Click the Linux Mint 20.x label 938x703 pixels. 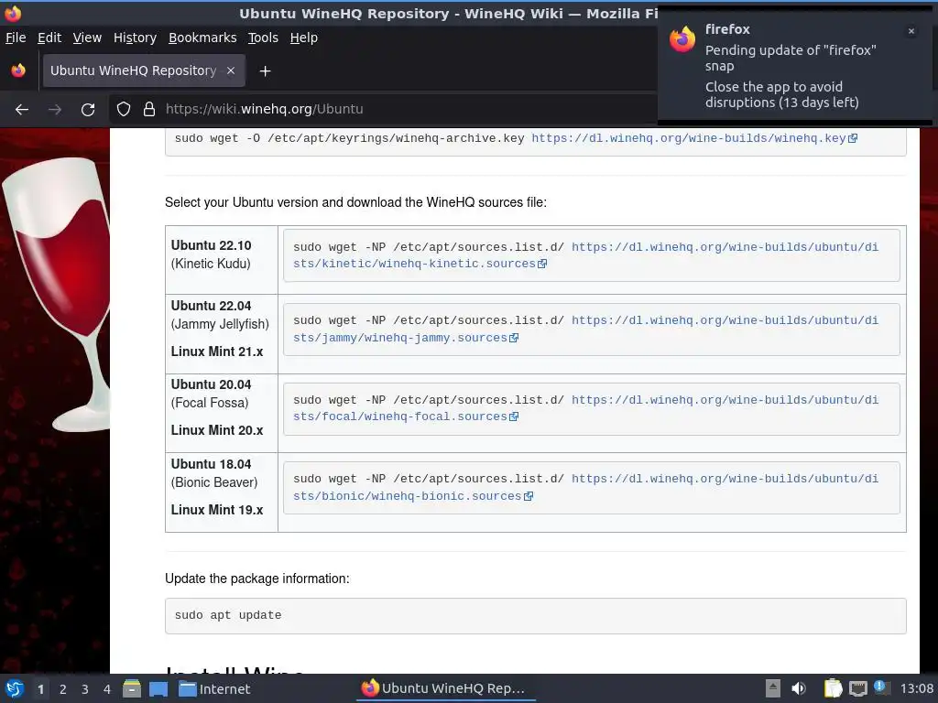pos(217,430)
